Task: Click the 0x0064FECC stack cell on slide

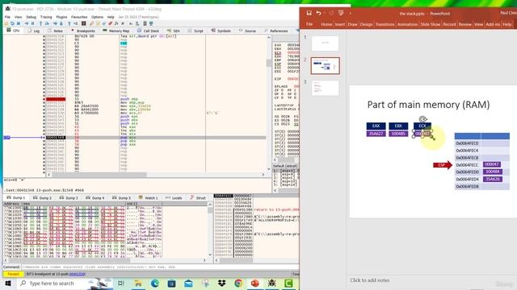Action: point(467,164)
